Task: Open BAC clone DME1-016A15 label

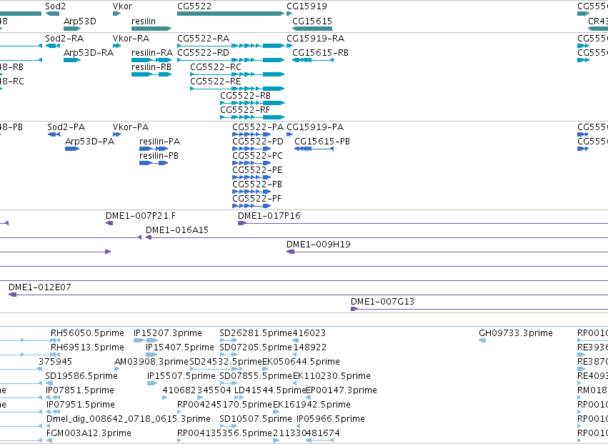Action: click(x=177, y=230)
